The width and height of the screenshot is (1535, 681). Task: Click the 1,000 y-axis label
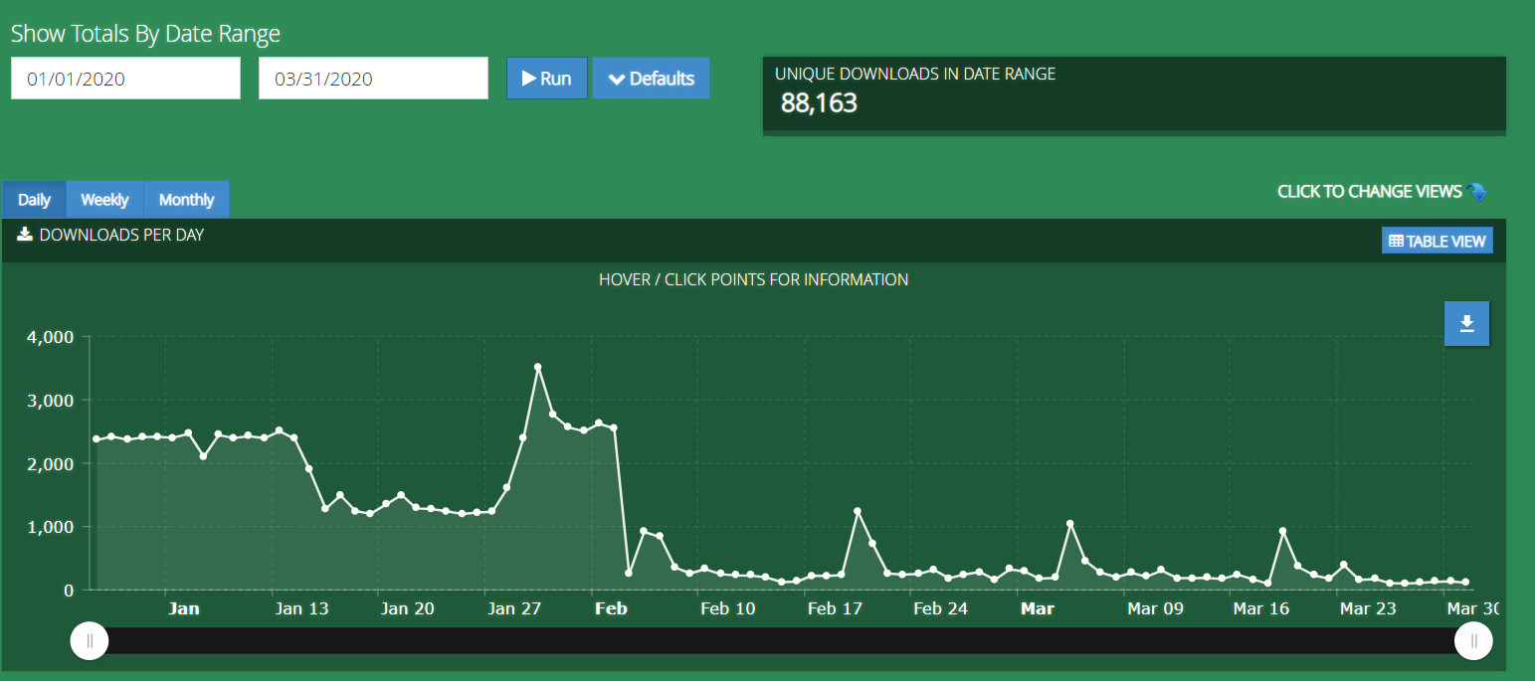[x=51, y=527]
